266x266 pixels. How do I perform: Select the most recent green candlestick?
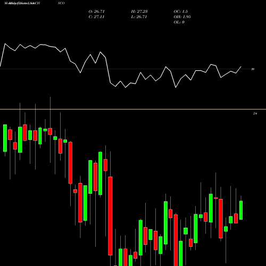tap(241, 210)
